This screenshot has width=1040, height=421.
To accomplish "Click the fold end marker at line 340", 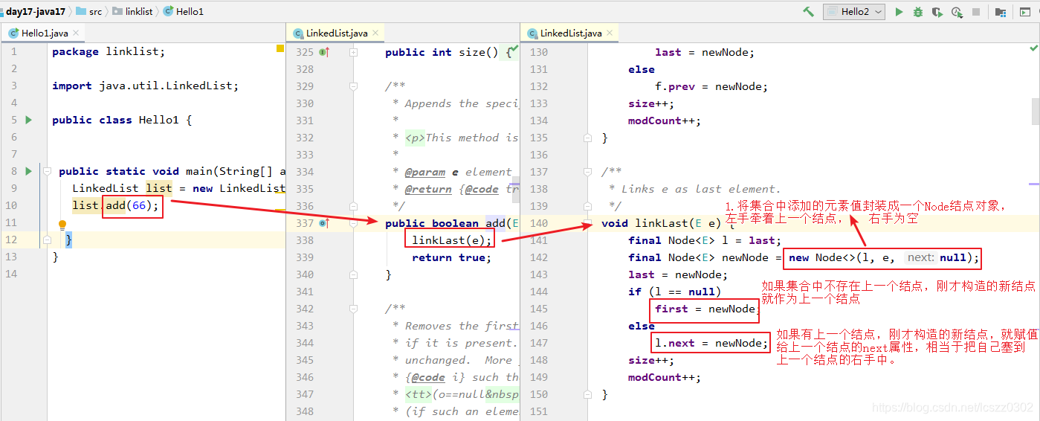I will click(354, 274).
